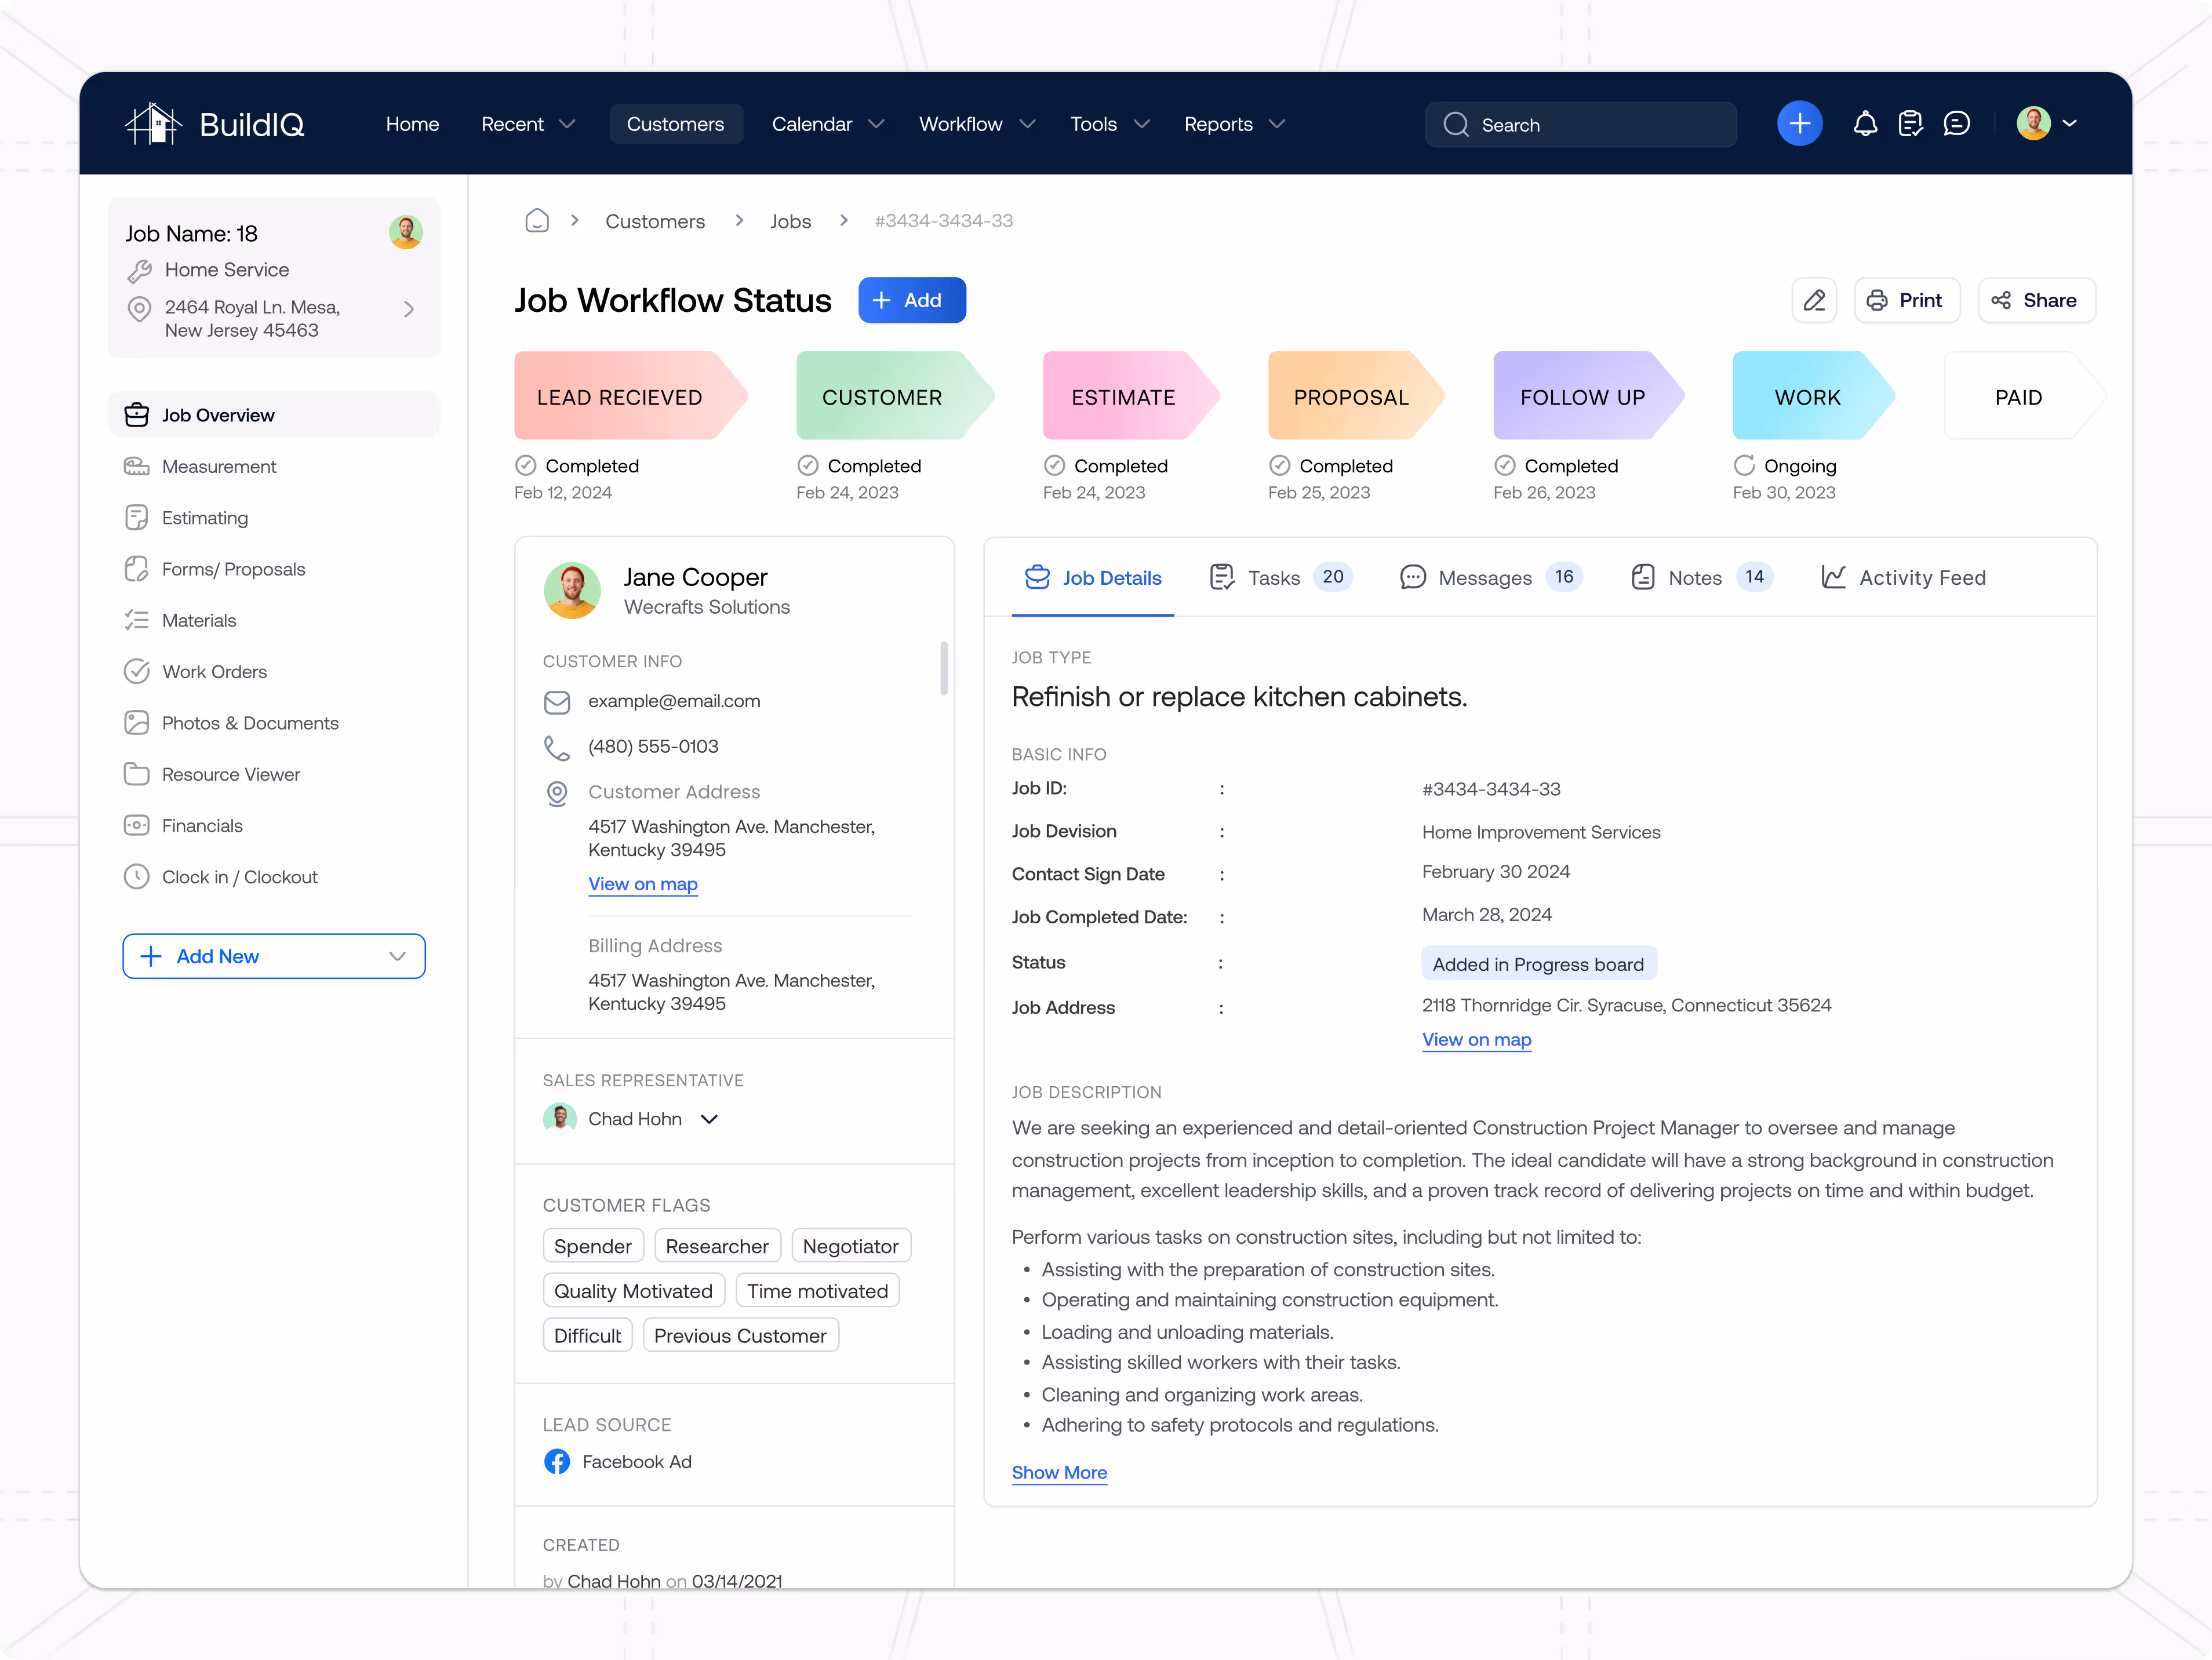Click the Show More link
Screen dimensions: 2212x1660
coord(1059,1473)
